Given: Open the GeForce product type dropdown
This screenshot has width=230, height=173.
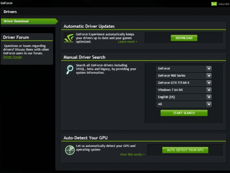Looking at the screenshot, I should 184,69.
